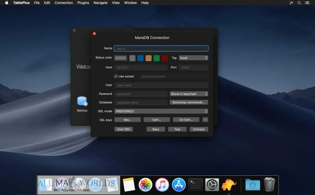315x195 pixels.
Task: Click the Over SSH button
Action: tap(124, 129)
